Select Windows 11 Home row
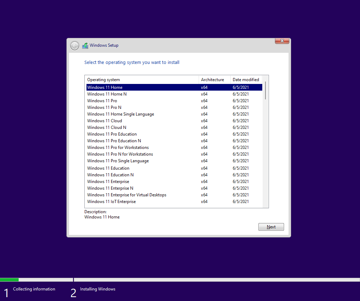The width and height of the screenshot is (360, 301). pyautogui.click(x=174, y=87)
